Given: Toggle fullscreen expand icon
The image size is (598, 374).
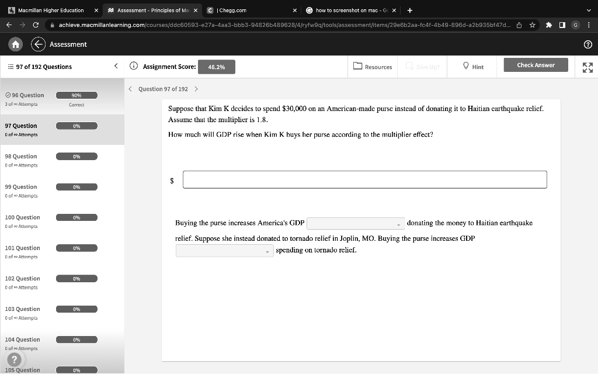Looking at the screenshot, I should 587,68.
